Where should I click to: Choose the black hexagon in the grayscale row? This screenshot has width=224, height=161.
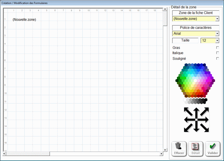pos(206,100)
